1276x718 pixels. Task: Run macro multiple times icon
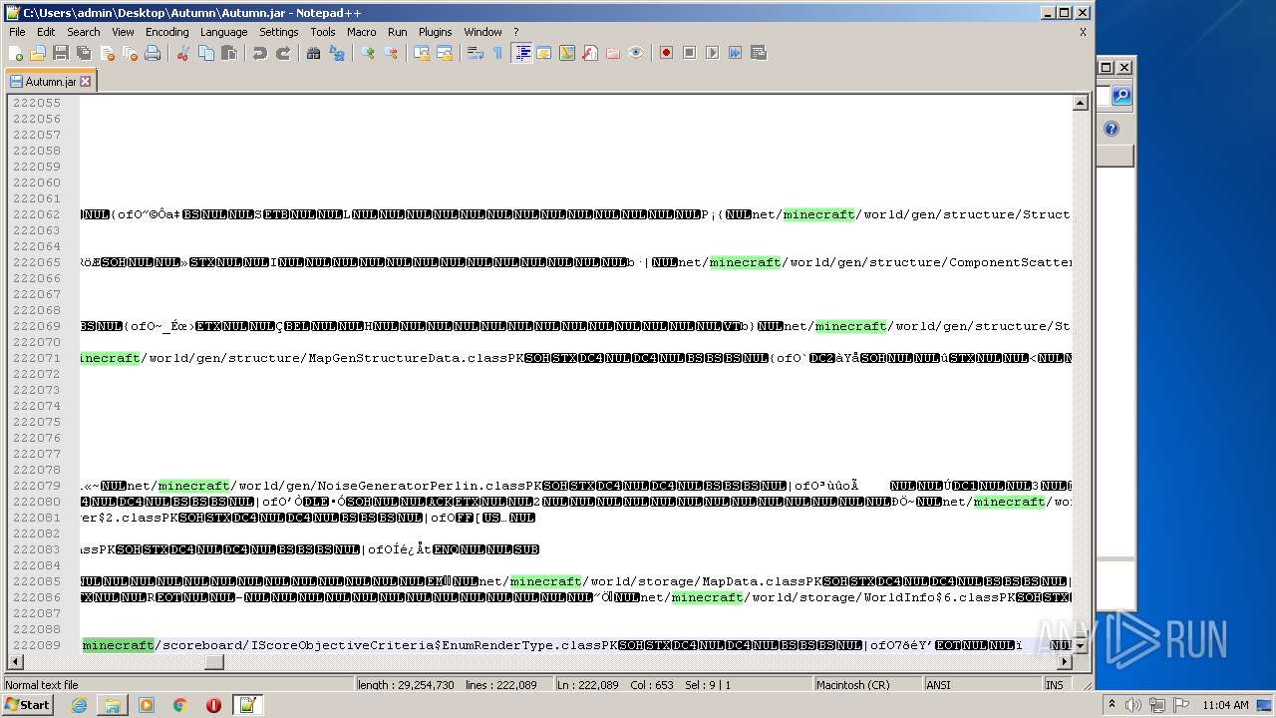(736, 53)
